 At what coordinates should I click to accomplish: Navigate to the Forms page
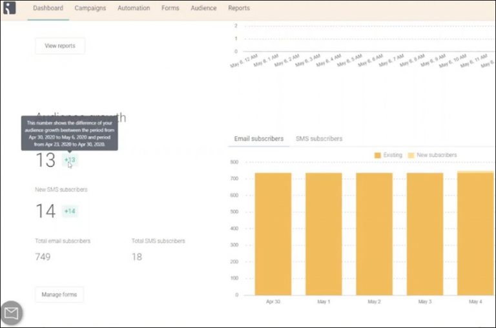pos(170,8)
